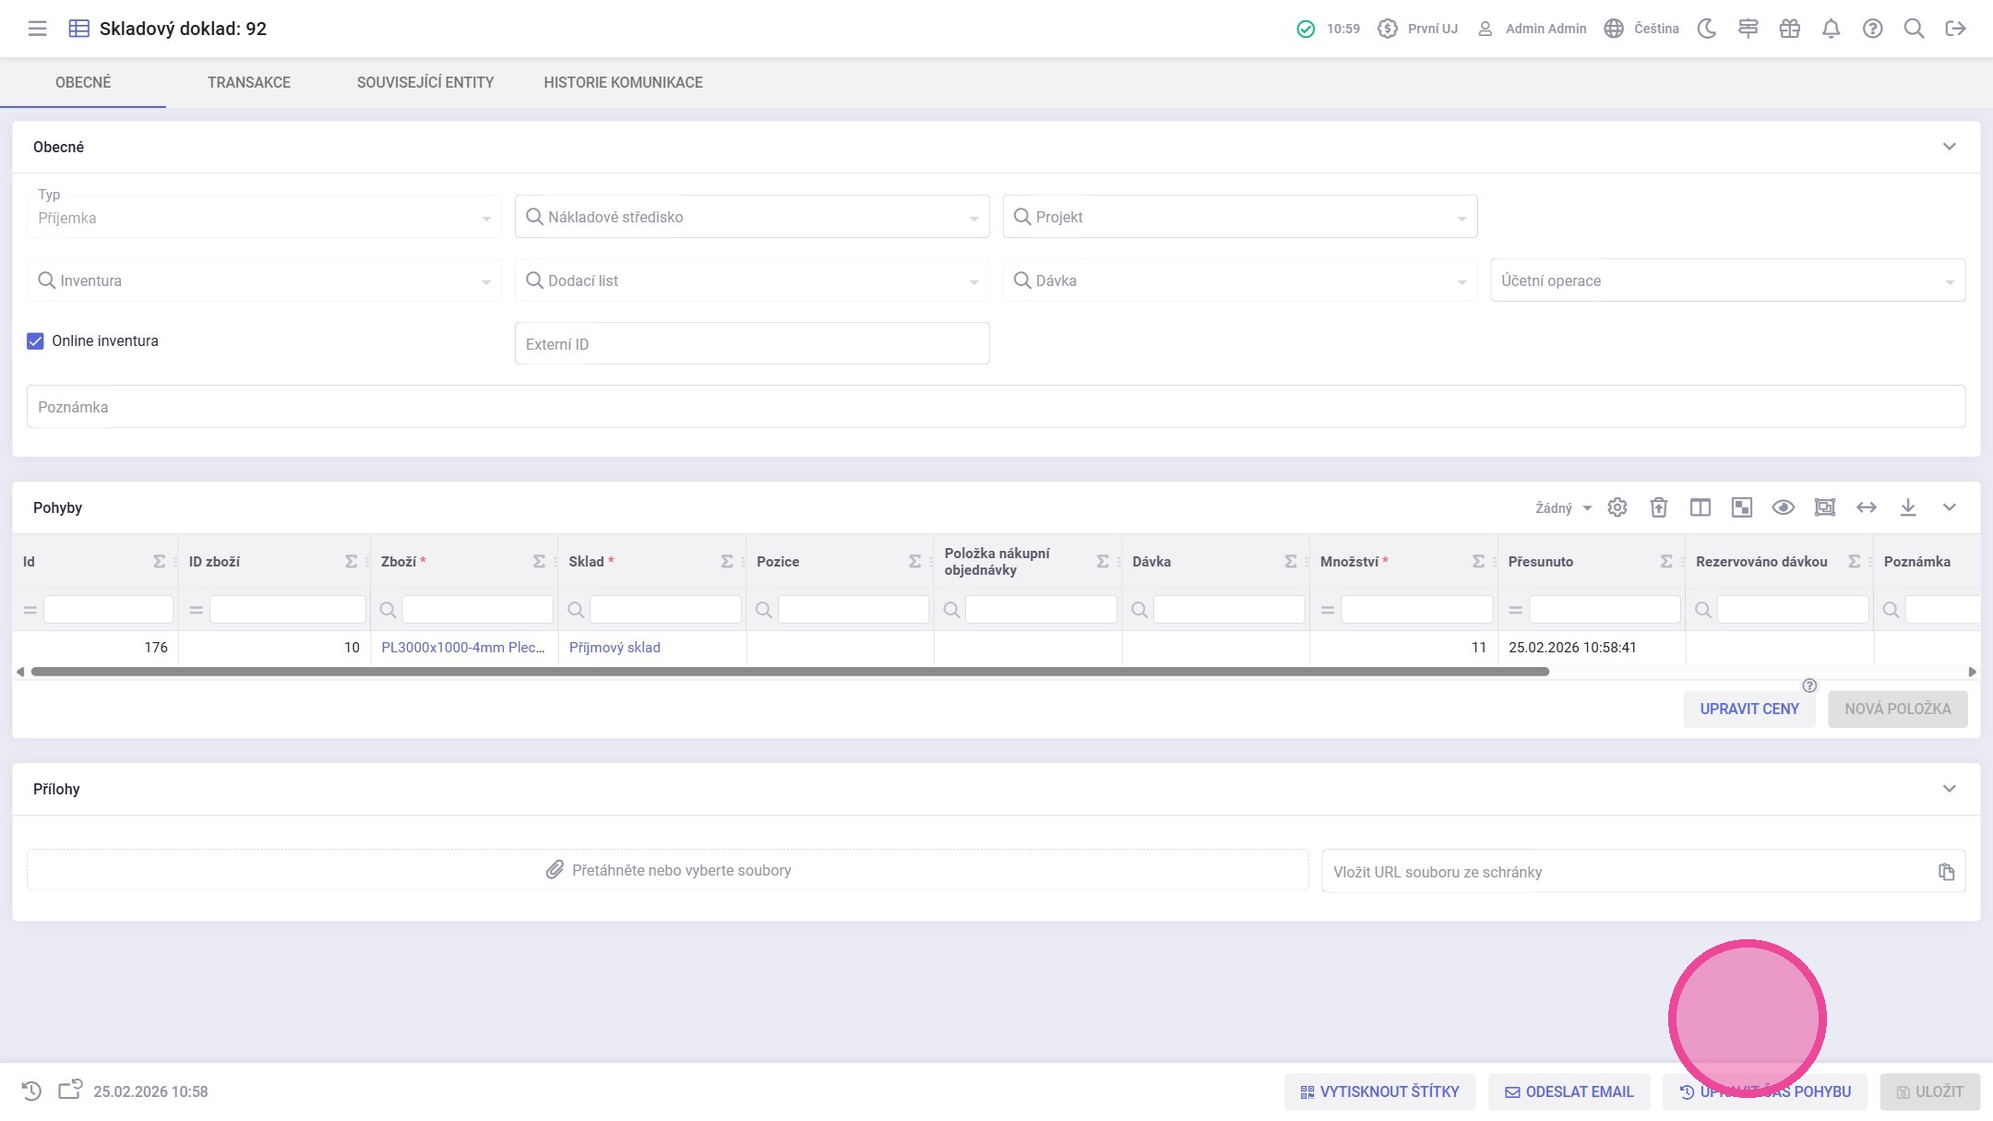Click the delete trash icon in Pohyby toolbar

pos(1659,507)
